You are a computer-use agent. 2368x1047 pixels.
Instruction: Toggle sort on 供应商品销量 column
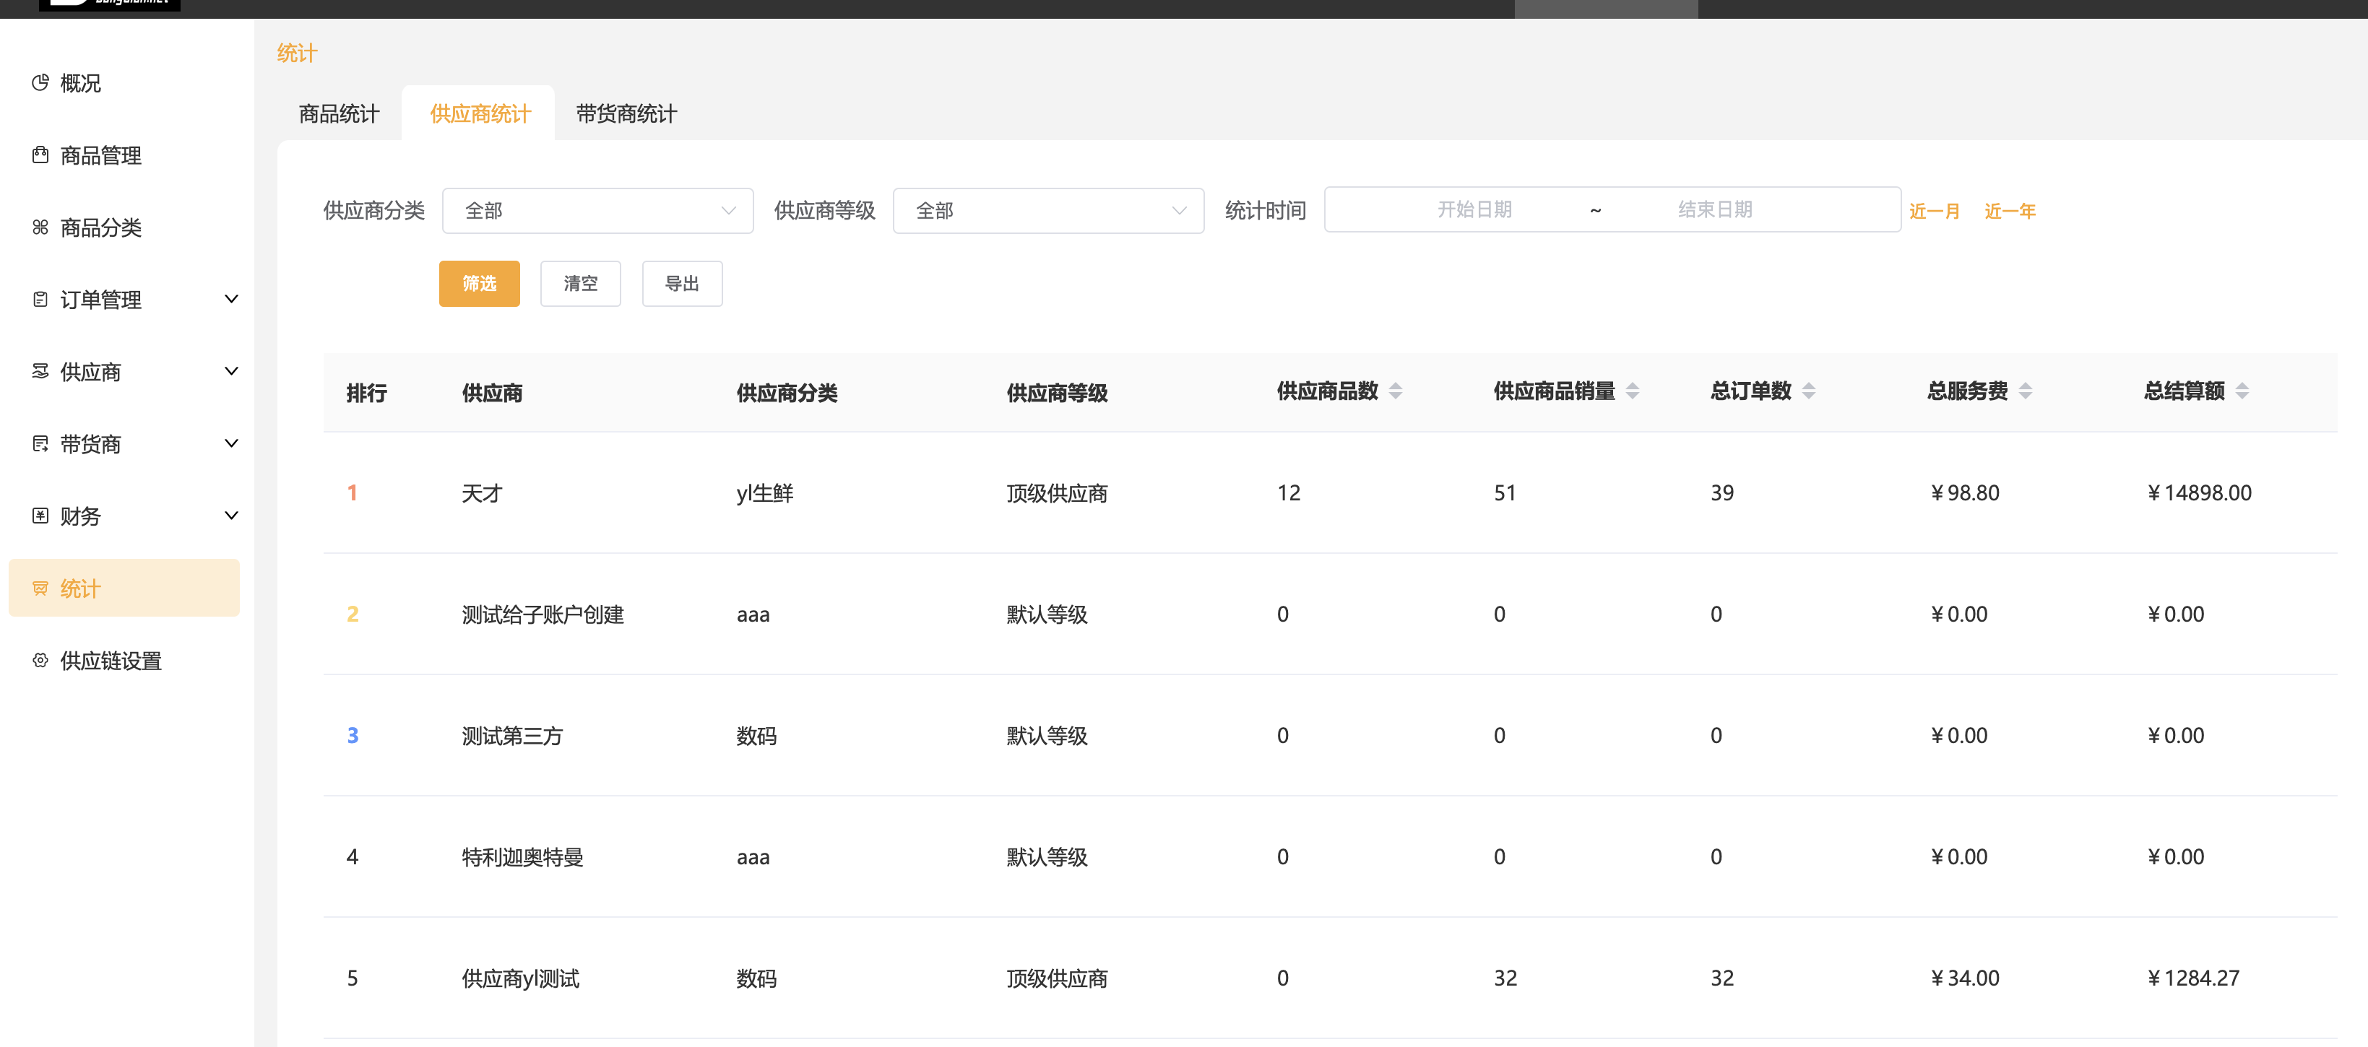click(1632, 391)
